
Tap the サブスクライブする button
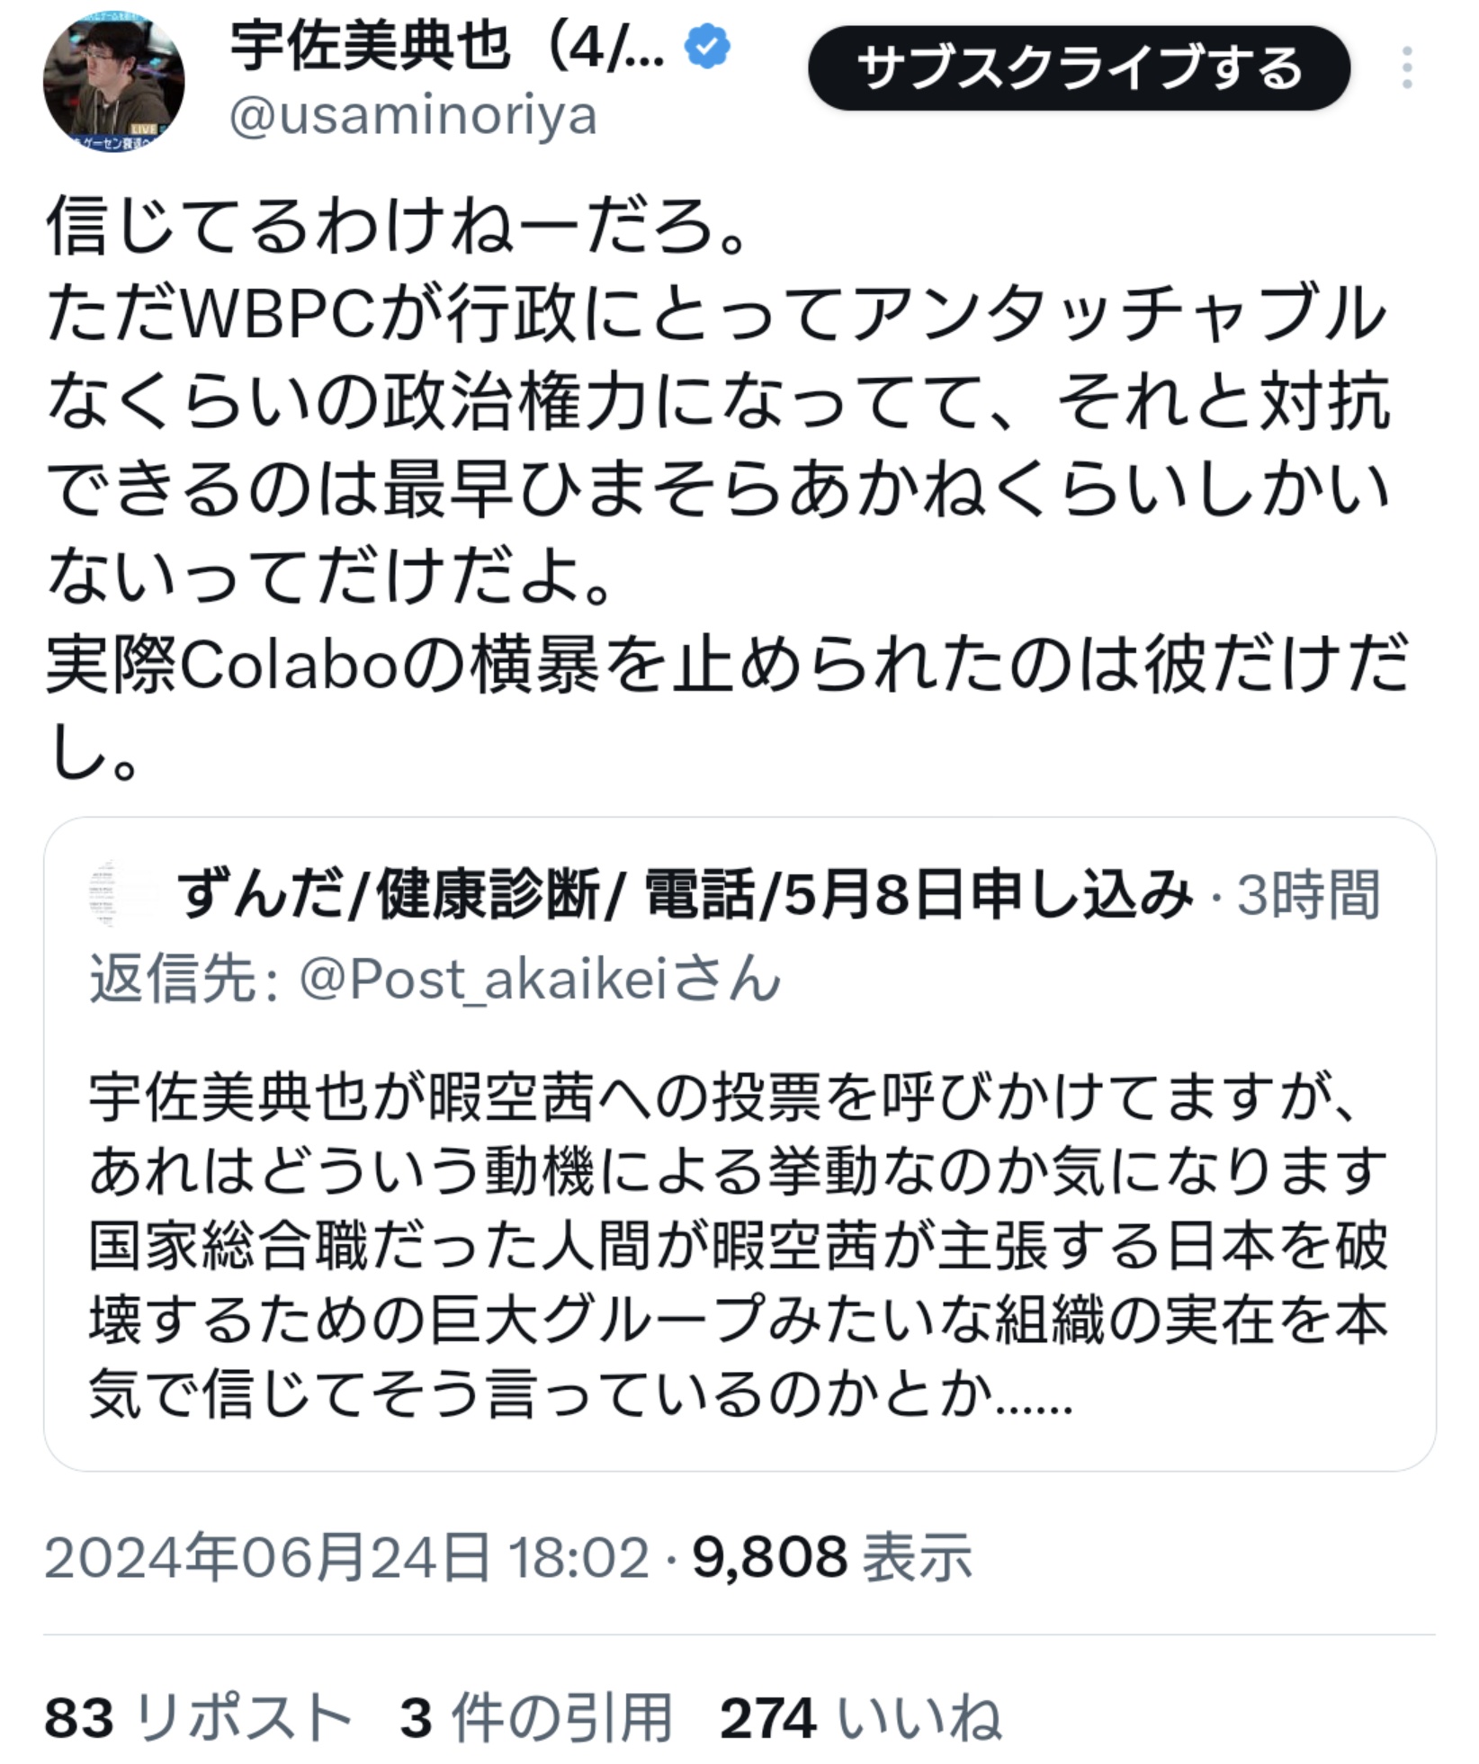click(1079, 68)
